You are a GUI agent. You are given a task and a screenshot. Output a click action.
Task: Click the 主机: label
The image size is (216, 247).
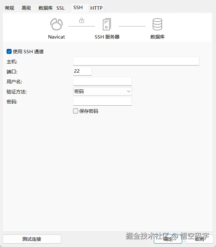tap(12, 61)
